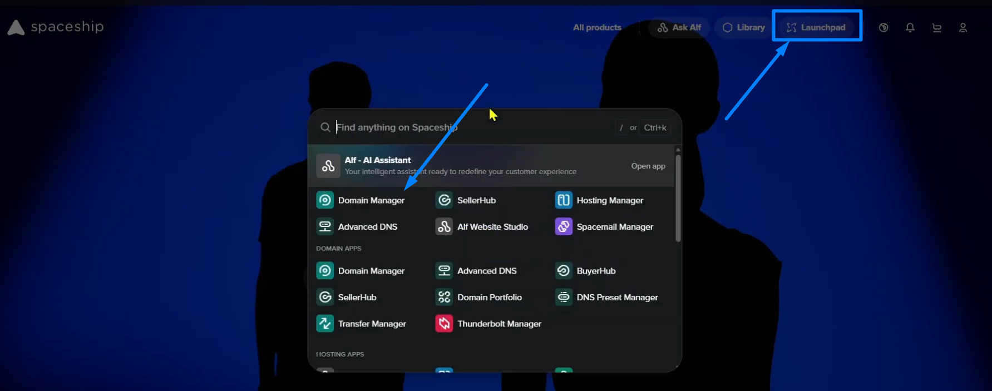Open DNS Preset Manager app

point(606,297)
